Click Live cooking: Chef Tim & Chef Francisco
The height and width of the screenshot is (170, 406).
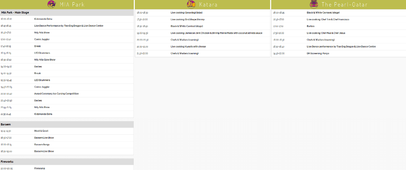pos(328,19)
